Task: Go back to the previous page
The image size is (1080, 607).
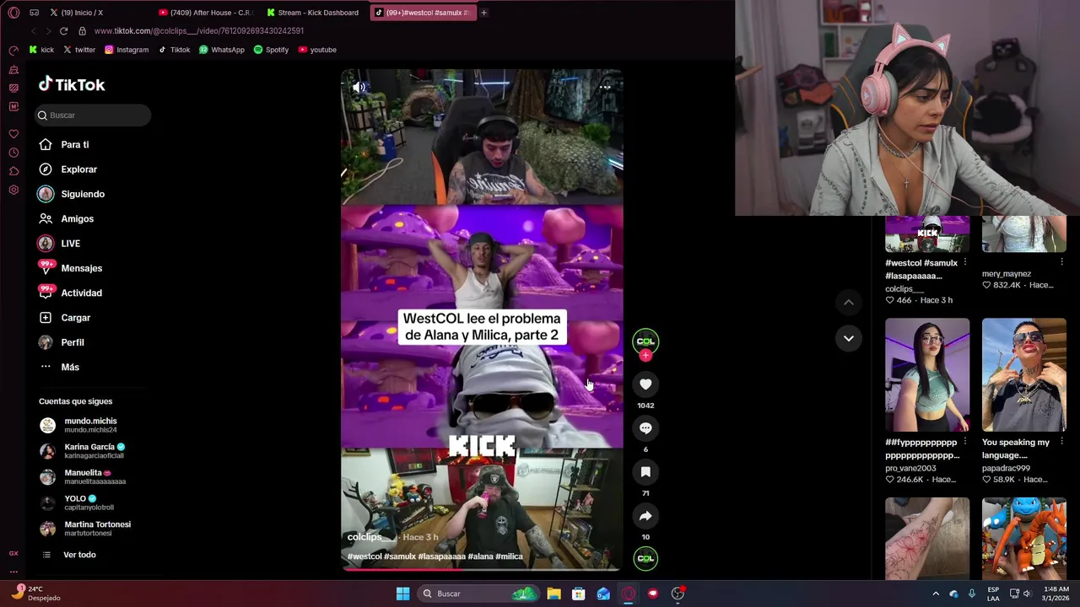Action: coord(33,31)
